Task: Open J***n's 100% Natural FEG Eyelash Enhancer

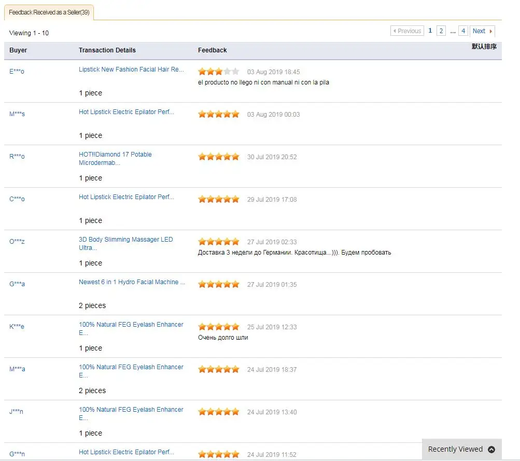Action: pyautogui.click(x=131, y=413)
